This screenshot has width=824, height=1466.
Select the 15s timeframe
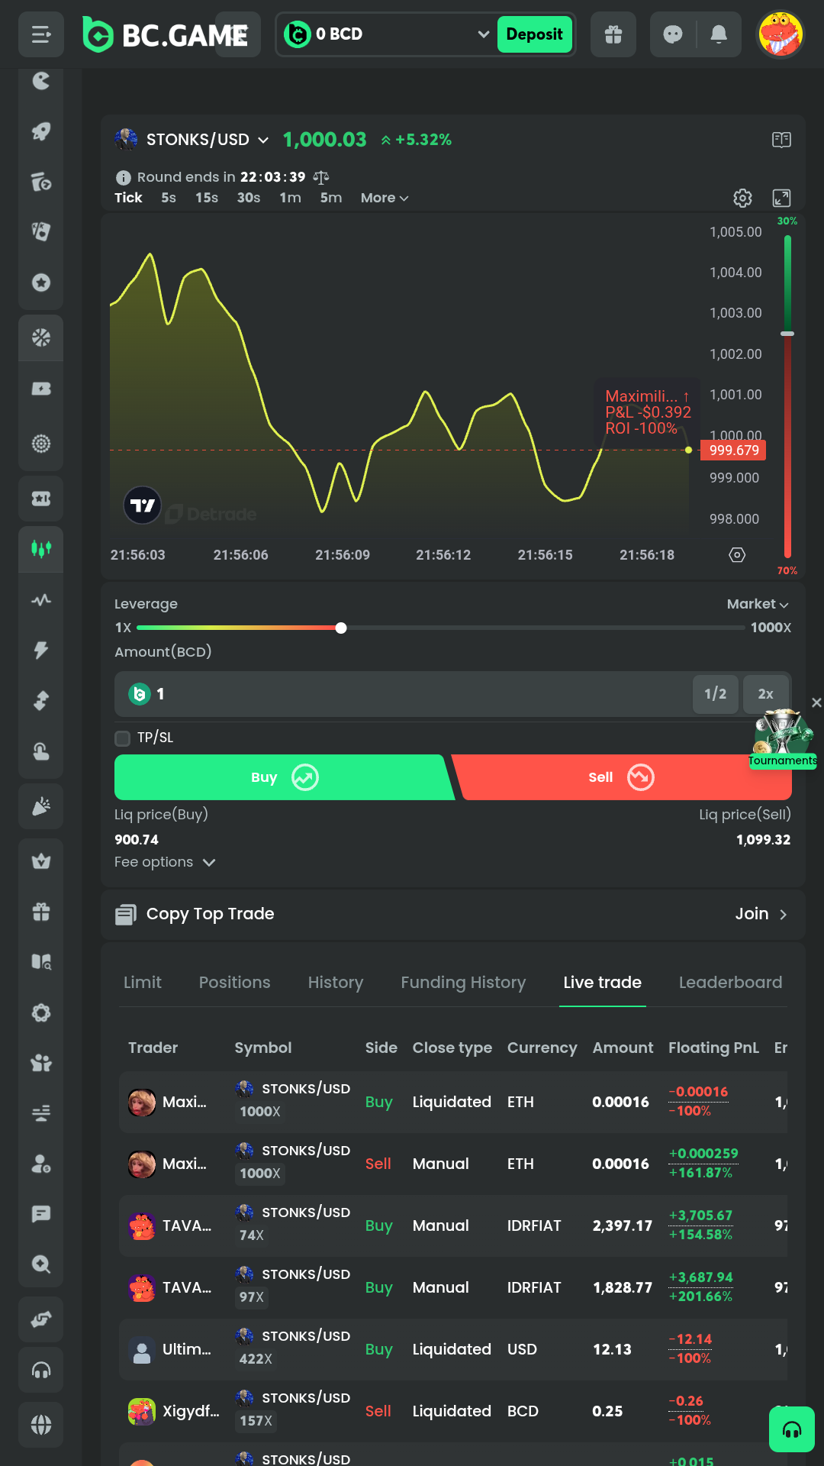pyautogui.click(x=207, y=198)
